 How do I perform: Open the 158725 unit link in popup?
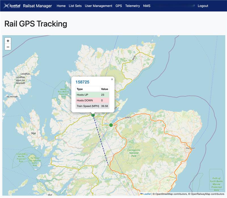(x=82, y=82)
